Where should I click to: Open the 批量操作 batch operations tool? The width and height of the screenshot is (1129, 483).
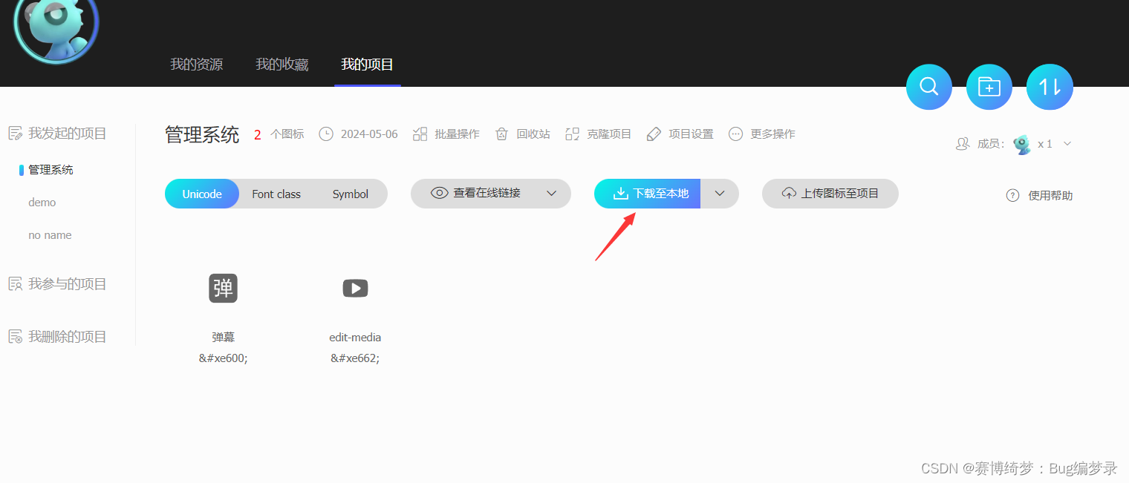pos(446,134)
